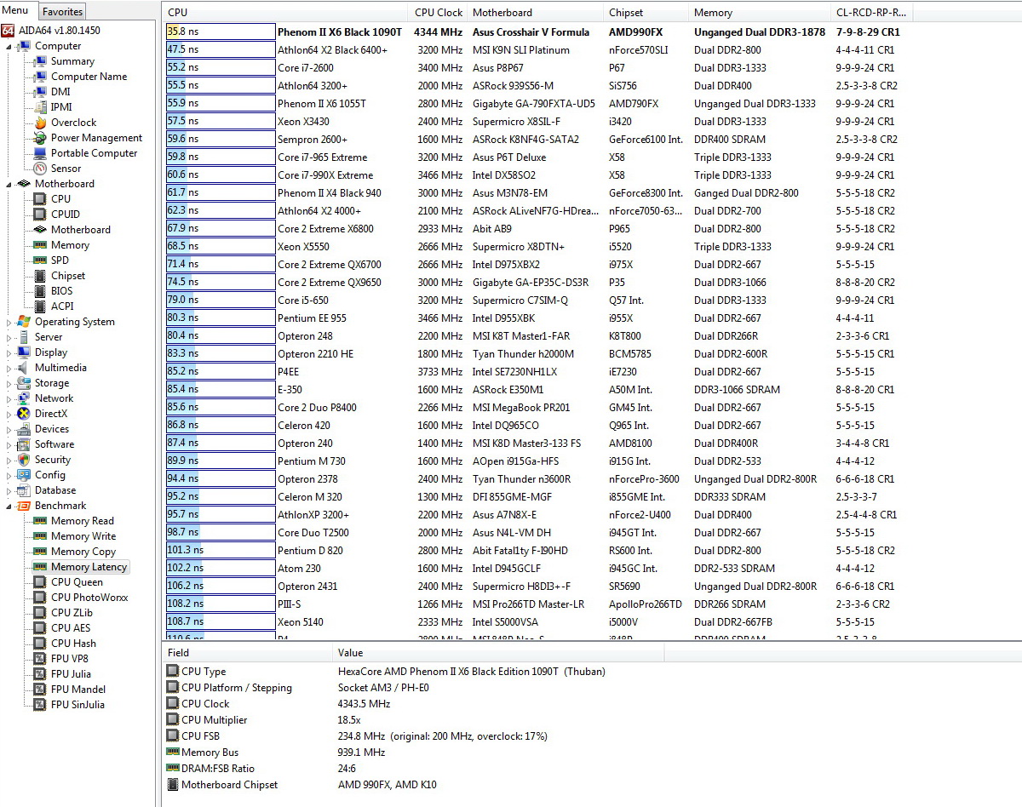The width and height of the screenshot is (1022, 807).
Task: Select Memory Write benchmark icon
Action: click(x=39, y=536)
